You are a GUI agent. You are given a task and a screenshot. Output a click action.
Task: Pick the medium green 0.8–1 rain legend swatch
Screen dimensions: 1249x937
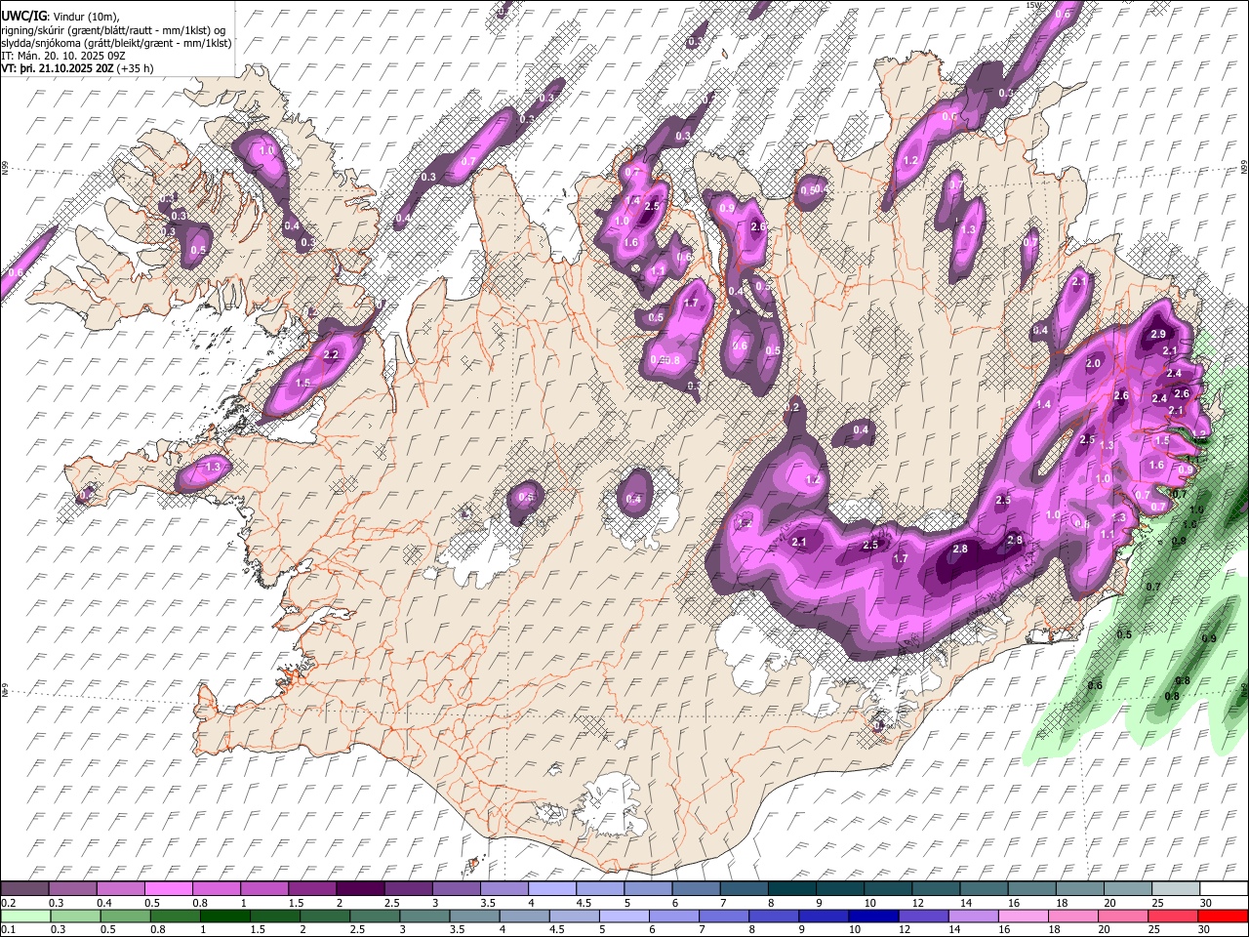(x=175, y=916)
